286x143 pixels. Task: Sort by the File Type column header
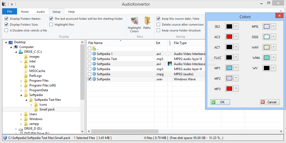(189, 43)
